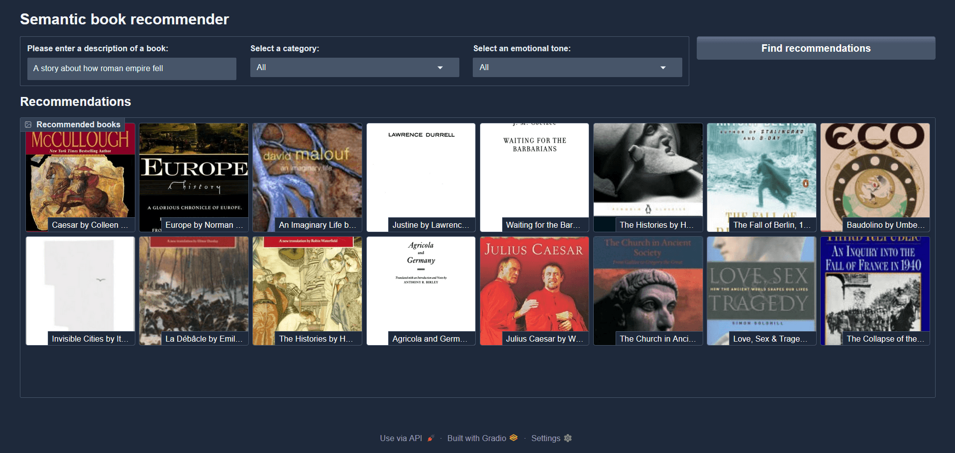Focus the book description text field
The width and height of the screenshot is (955, 453).
click(131, 69)
